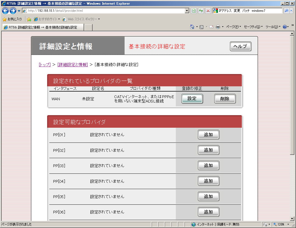This screenshot has height=228, width=296.
Task: Expand the command bar overflow chevron
Action: 293,25
